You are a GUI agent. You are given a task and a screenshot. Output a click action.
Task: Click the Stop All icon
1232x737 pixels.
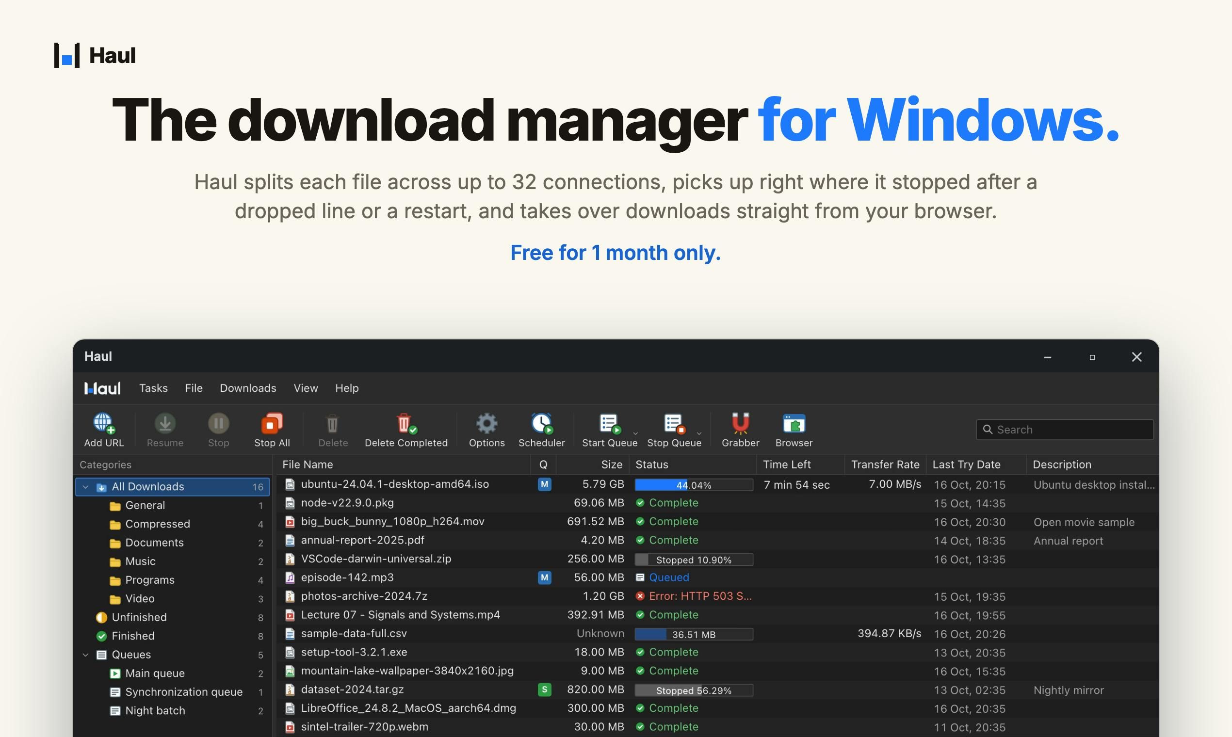(272, 424)
